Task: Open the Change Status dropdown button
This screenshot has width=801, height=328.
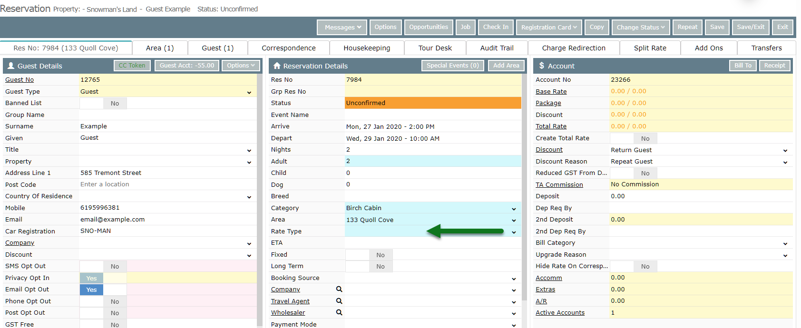Action: click(x=641, y=27)
